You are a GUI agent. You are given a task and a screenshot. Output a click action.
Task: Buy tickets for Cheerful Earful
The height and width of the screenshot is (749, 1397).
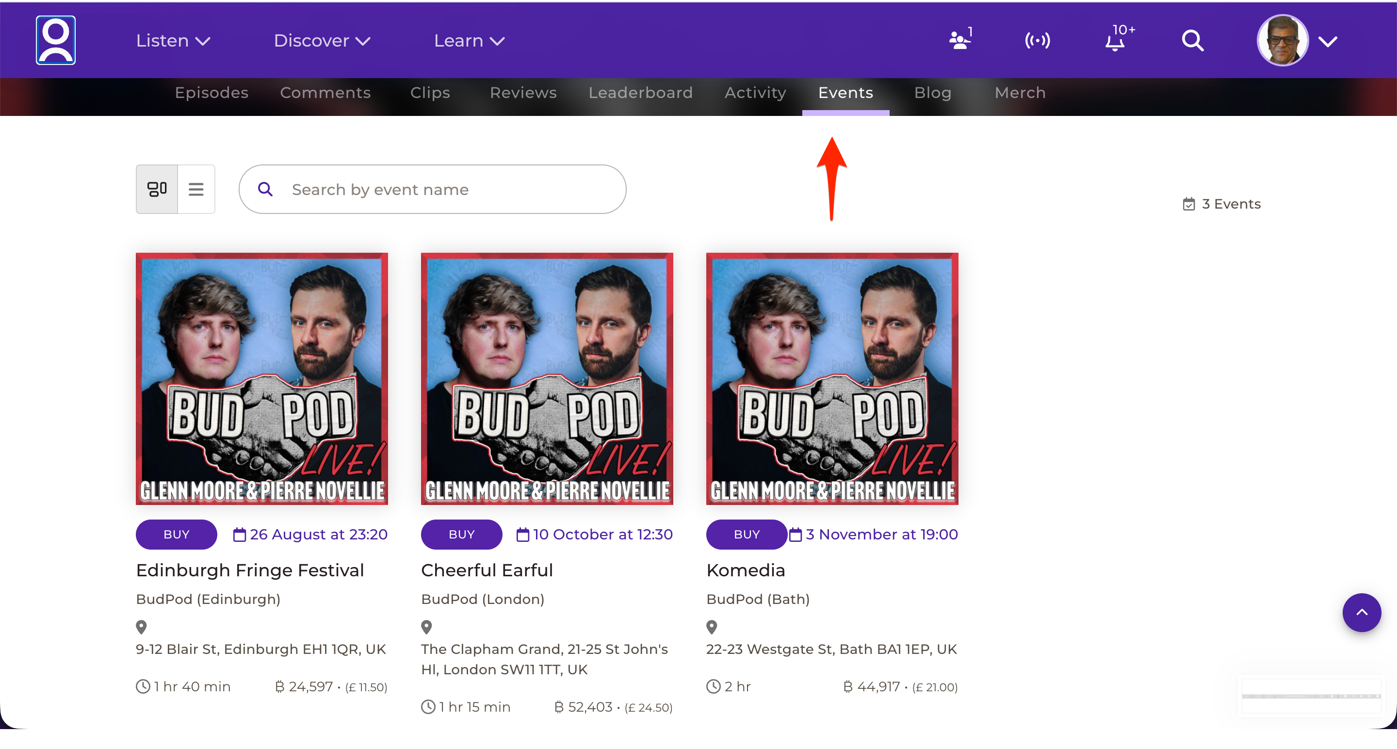(461, 535)
